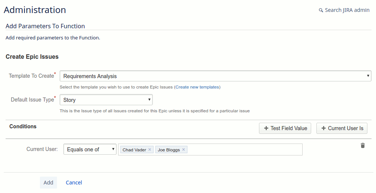Remove Chad Vader tag with x

click(150, 149)
